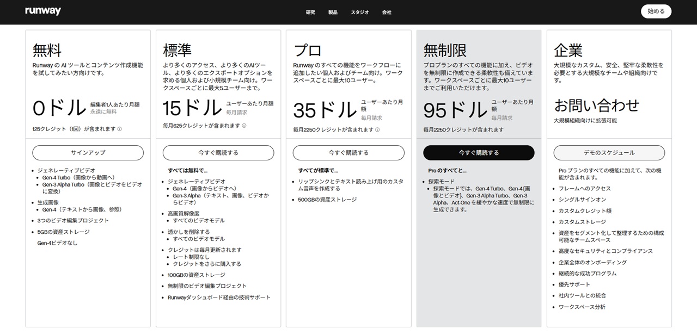The width and height of the screenshot is (697, 335).
Task: Click the カスタムクレジット額 item
Action: [x=585, y=211]
